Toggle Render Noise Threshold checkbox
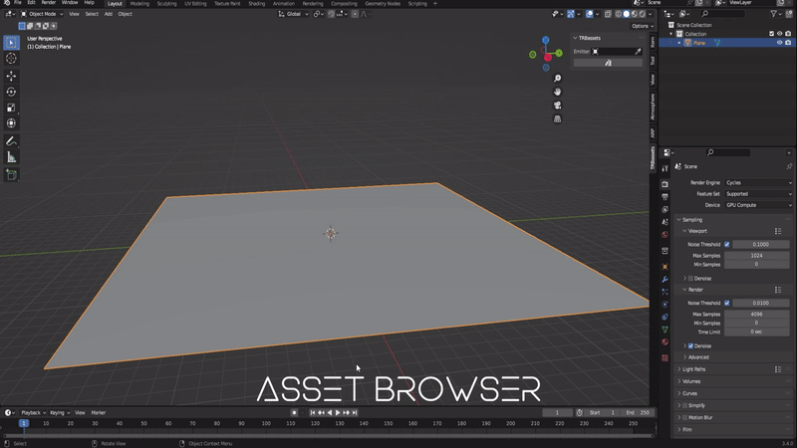The image size is (797, 448). [727, 303]
